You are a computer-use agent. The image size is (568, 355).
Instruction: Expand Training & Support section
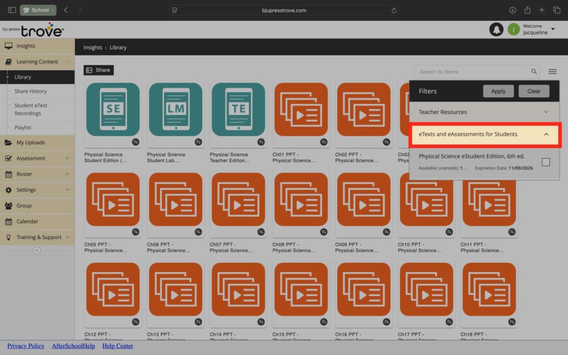[x=37, y=237]
